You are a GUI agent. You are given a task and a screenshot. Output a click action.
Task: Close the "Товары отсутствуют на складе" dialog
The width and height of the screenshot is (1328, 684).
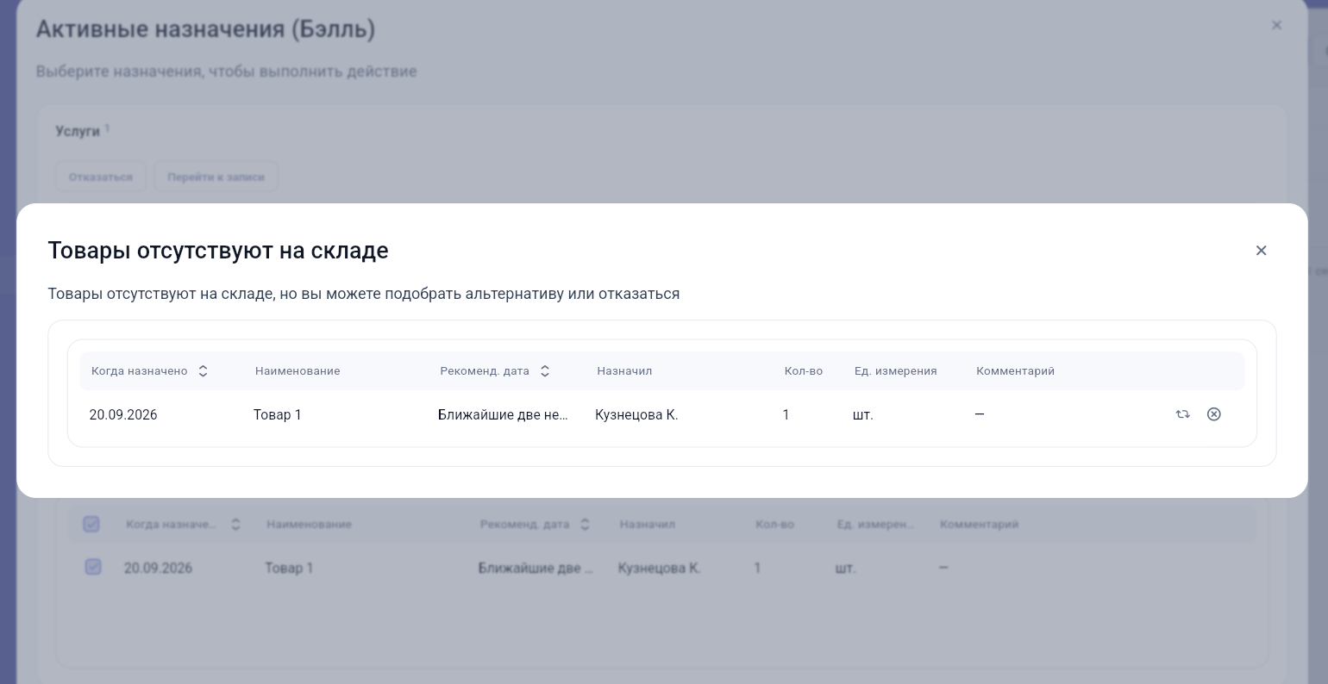click(x=1261, y=251)
